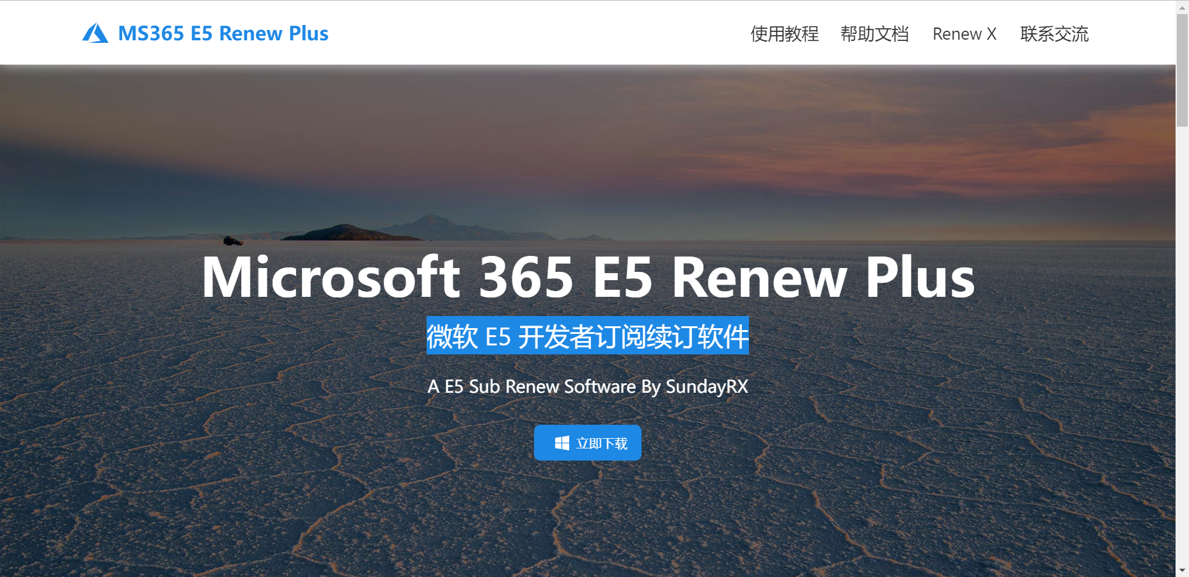The height and width of the screenshot is (577, 1189).
Task: Click the word SundayRX in the tagline
Action: point(707,386)
